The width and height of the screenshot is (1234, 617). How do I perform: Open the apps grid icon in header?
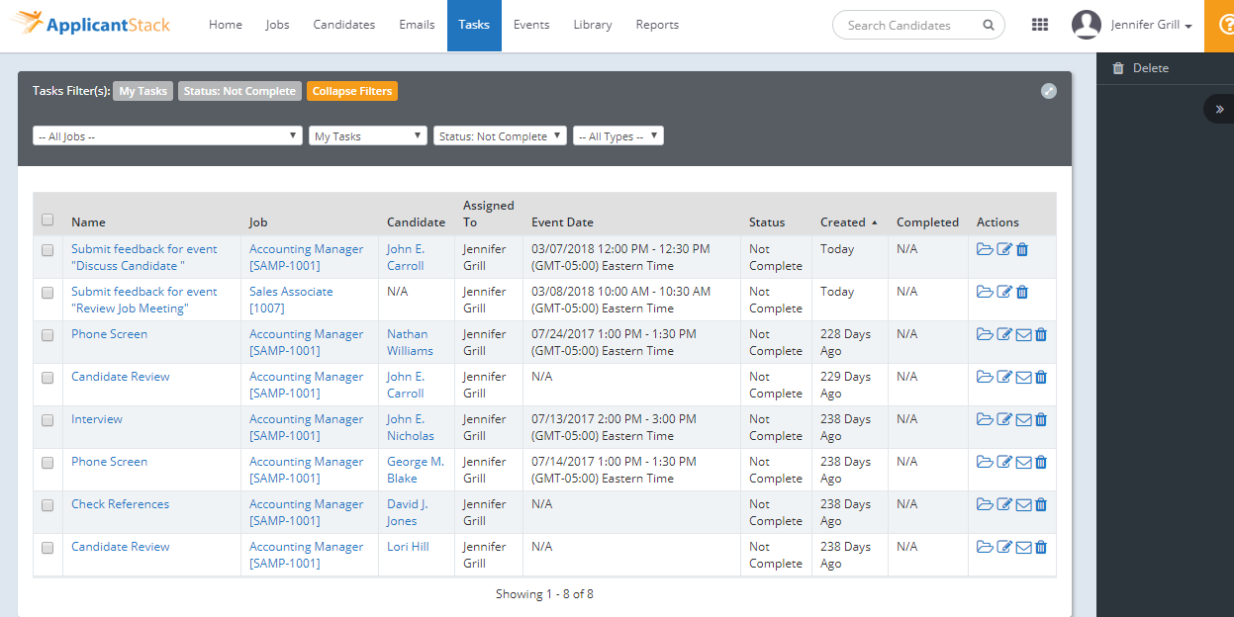click(1040, 25)
